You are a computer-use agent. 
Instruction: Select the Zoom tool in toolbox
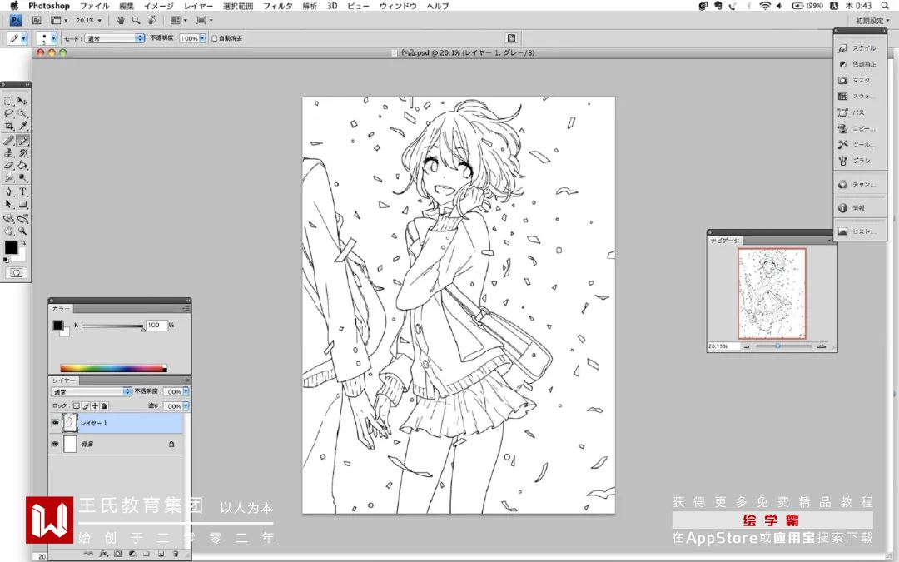[x=22, y=231]
